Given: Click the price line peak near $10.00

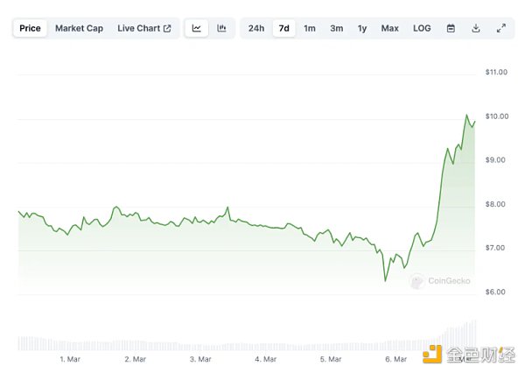Looking at the screenshot, I should pyautogui.click(x=466, y=115).
